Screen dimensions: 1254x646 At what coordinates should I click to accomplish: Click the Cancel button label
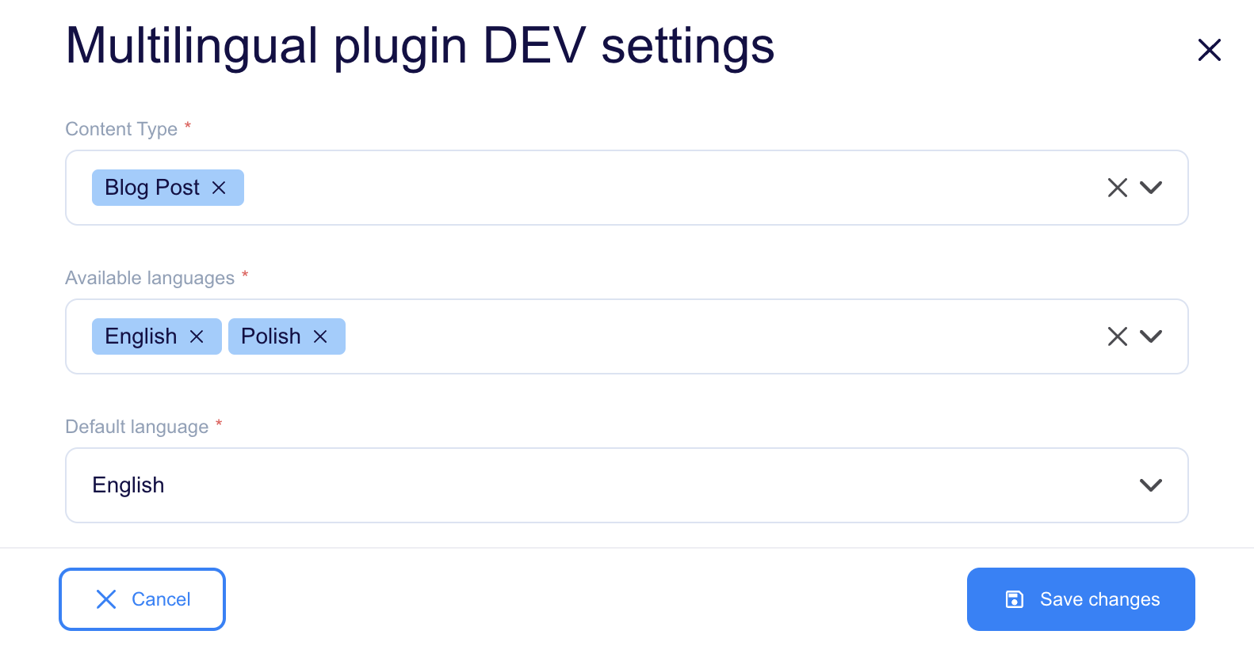click(161, 599)
